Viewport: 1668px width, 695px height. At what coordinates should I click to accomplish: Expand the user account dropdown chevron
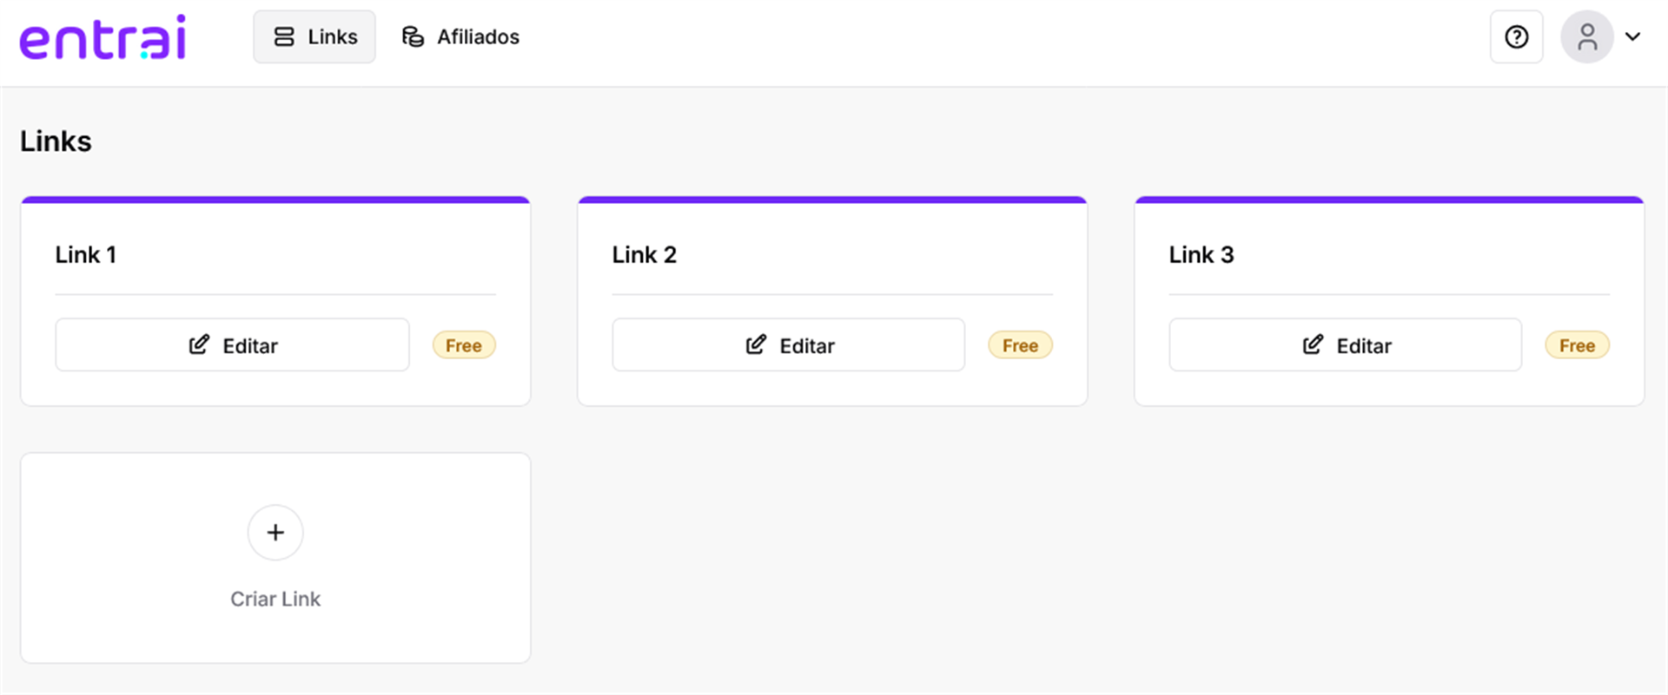pyautogui.click(x=1633, y=37)
